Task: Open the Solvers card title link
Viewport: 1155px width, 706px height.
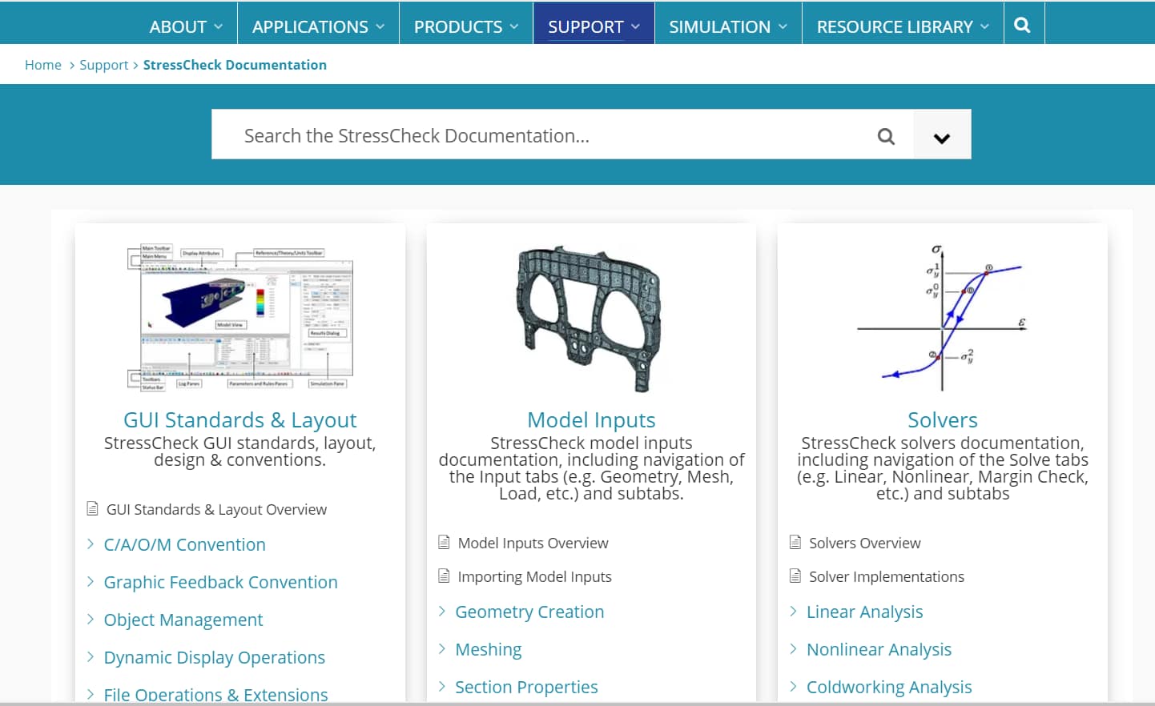Action: 943,419
